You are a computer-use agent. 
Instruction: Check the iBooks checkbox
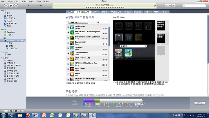tap(69, 74)
